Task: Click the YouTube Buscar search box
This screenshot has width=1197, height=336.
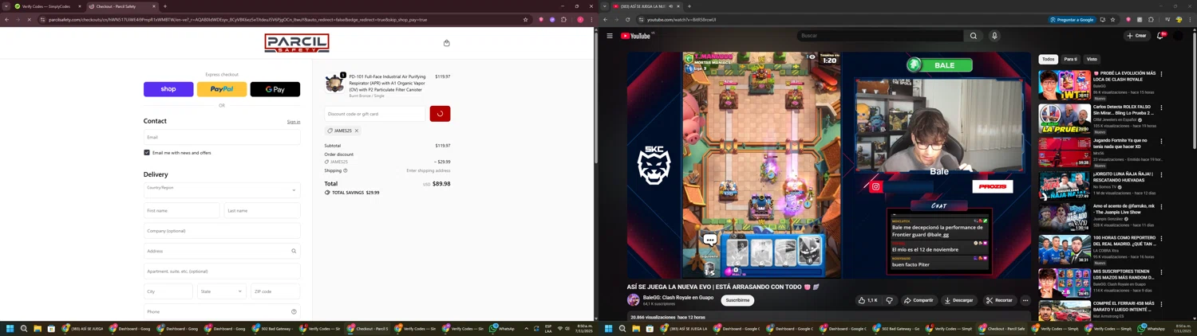Action: point(879,36)
